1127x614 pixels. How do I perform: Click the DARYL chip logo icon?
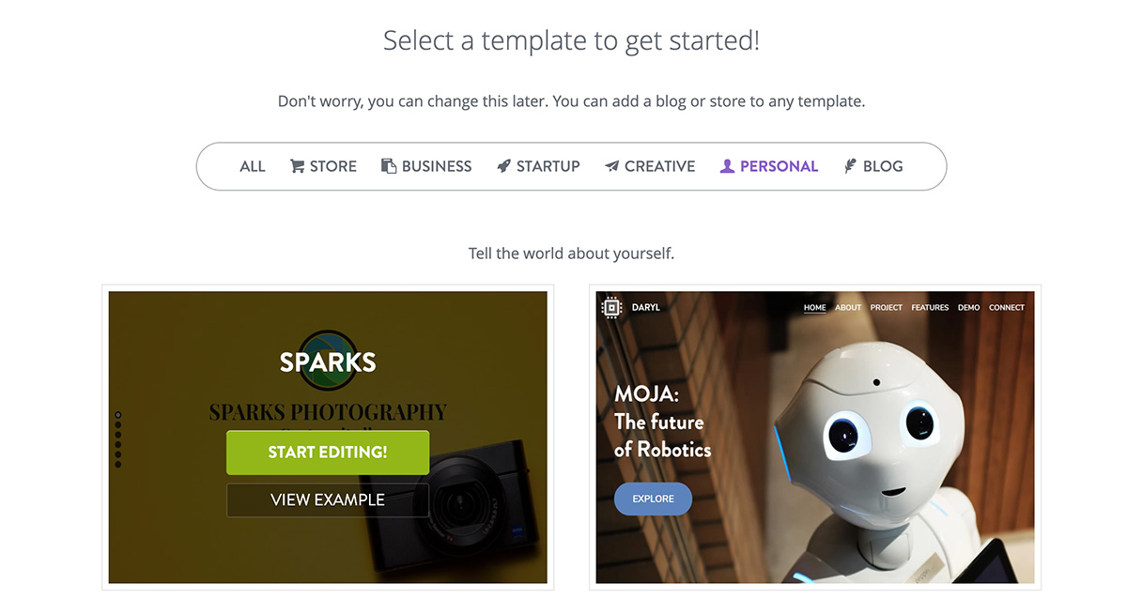pyautogui.click(x=611, y=306)
